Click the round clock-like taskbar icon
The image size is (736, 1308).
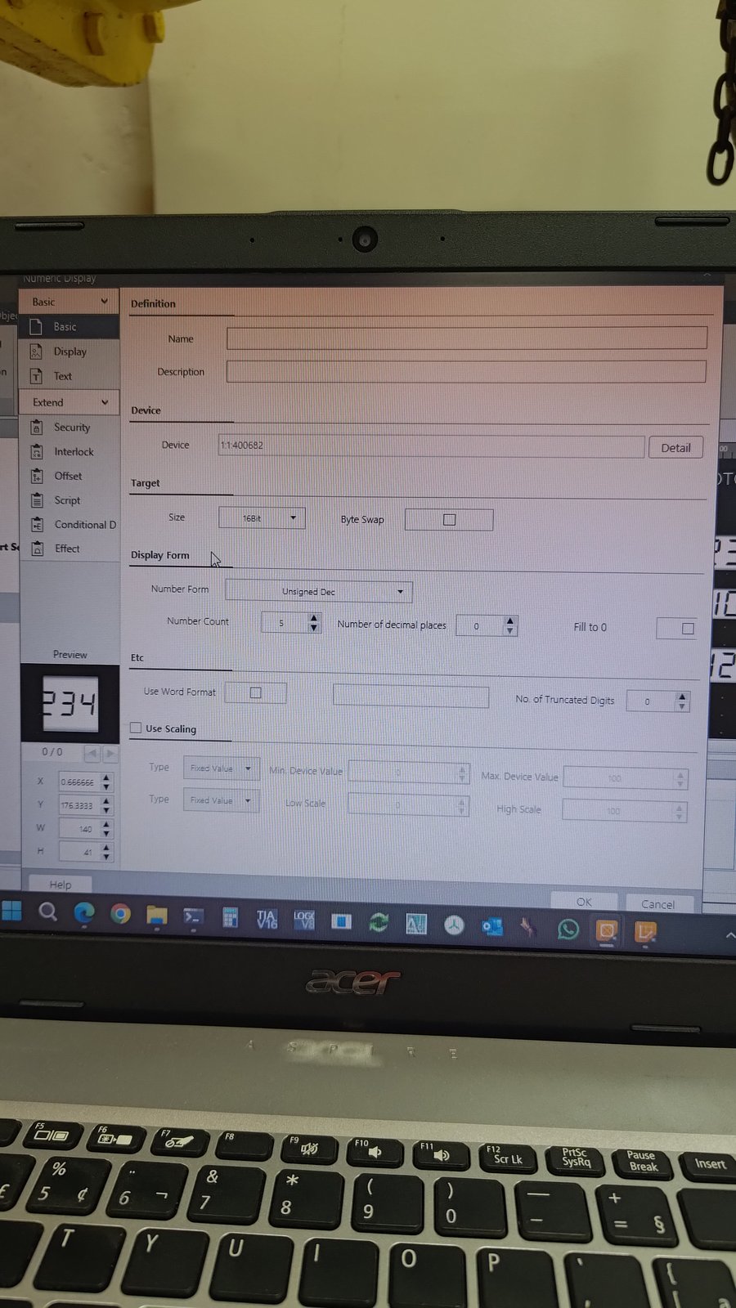pos(454,925)
